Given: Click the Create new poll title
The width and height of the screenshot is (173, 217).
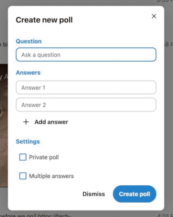Looking at the screenshot, I should point(44,20).
